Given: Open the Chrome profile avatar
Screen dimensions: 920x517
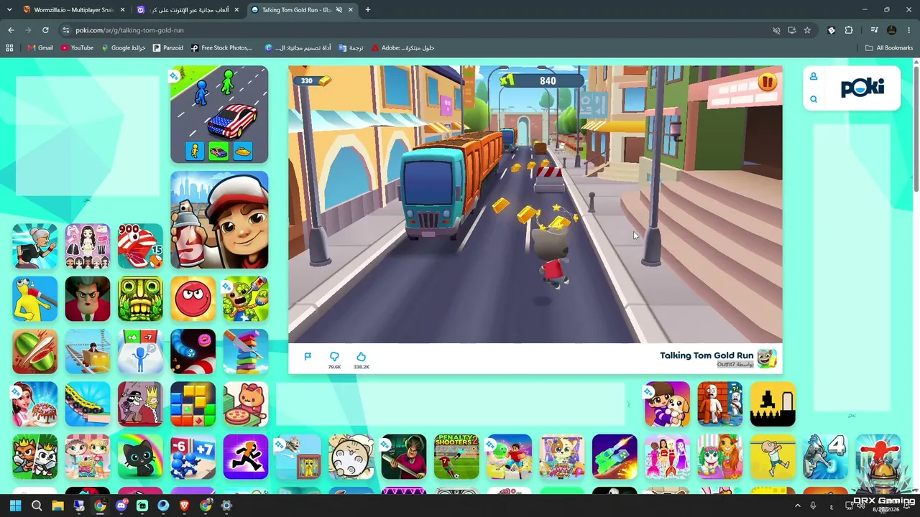Looking at the screenshot, I should (892, 30).
